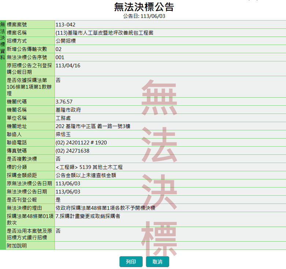The image size is (286, 269).
Task: Click the 新增公告傳輸次數 label
Action: pyautogui.click(x=27, y=49)
